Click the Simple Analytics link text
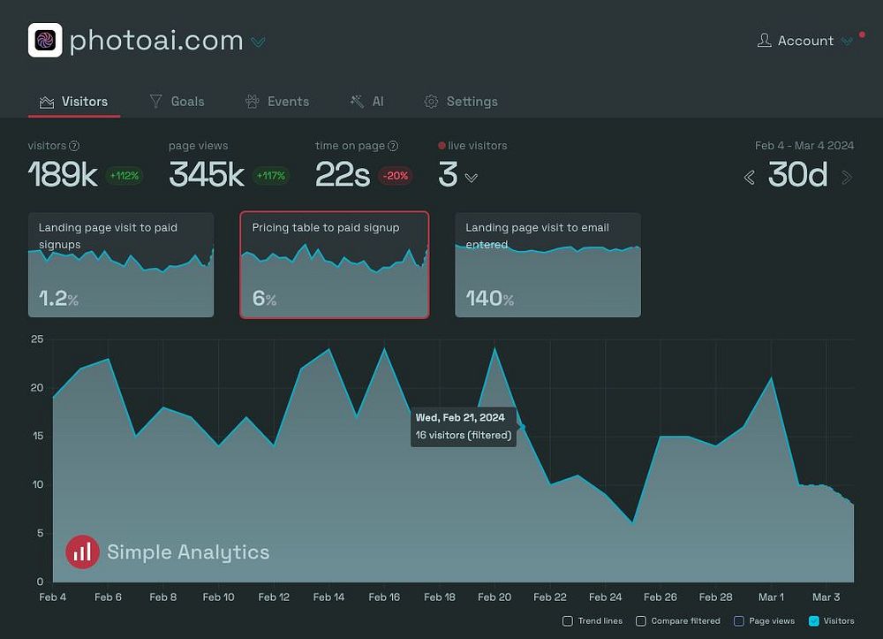The width and height of the screenshot is (883, 639). click(188, 552)
